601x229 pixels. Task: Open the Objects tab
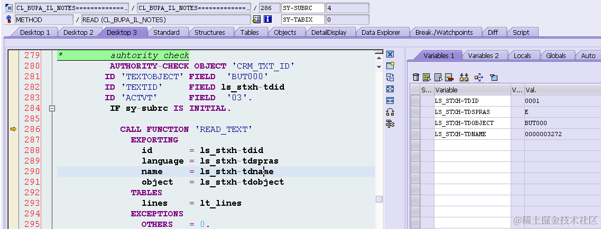[x=285, y=33]
